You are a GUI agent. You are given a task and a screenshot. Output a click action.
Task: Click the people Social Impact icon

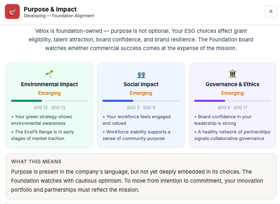pyautogui.click(x=141, y=74)
